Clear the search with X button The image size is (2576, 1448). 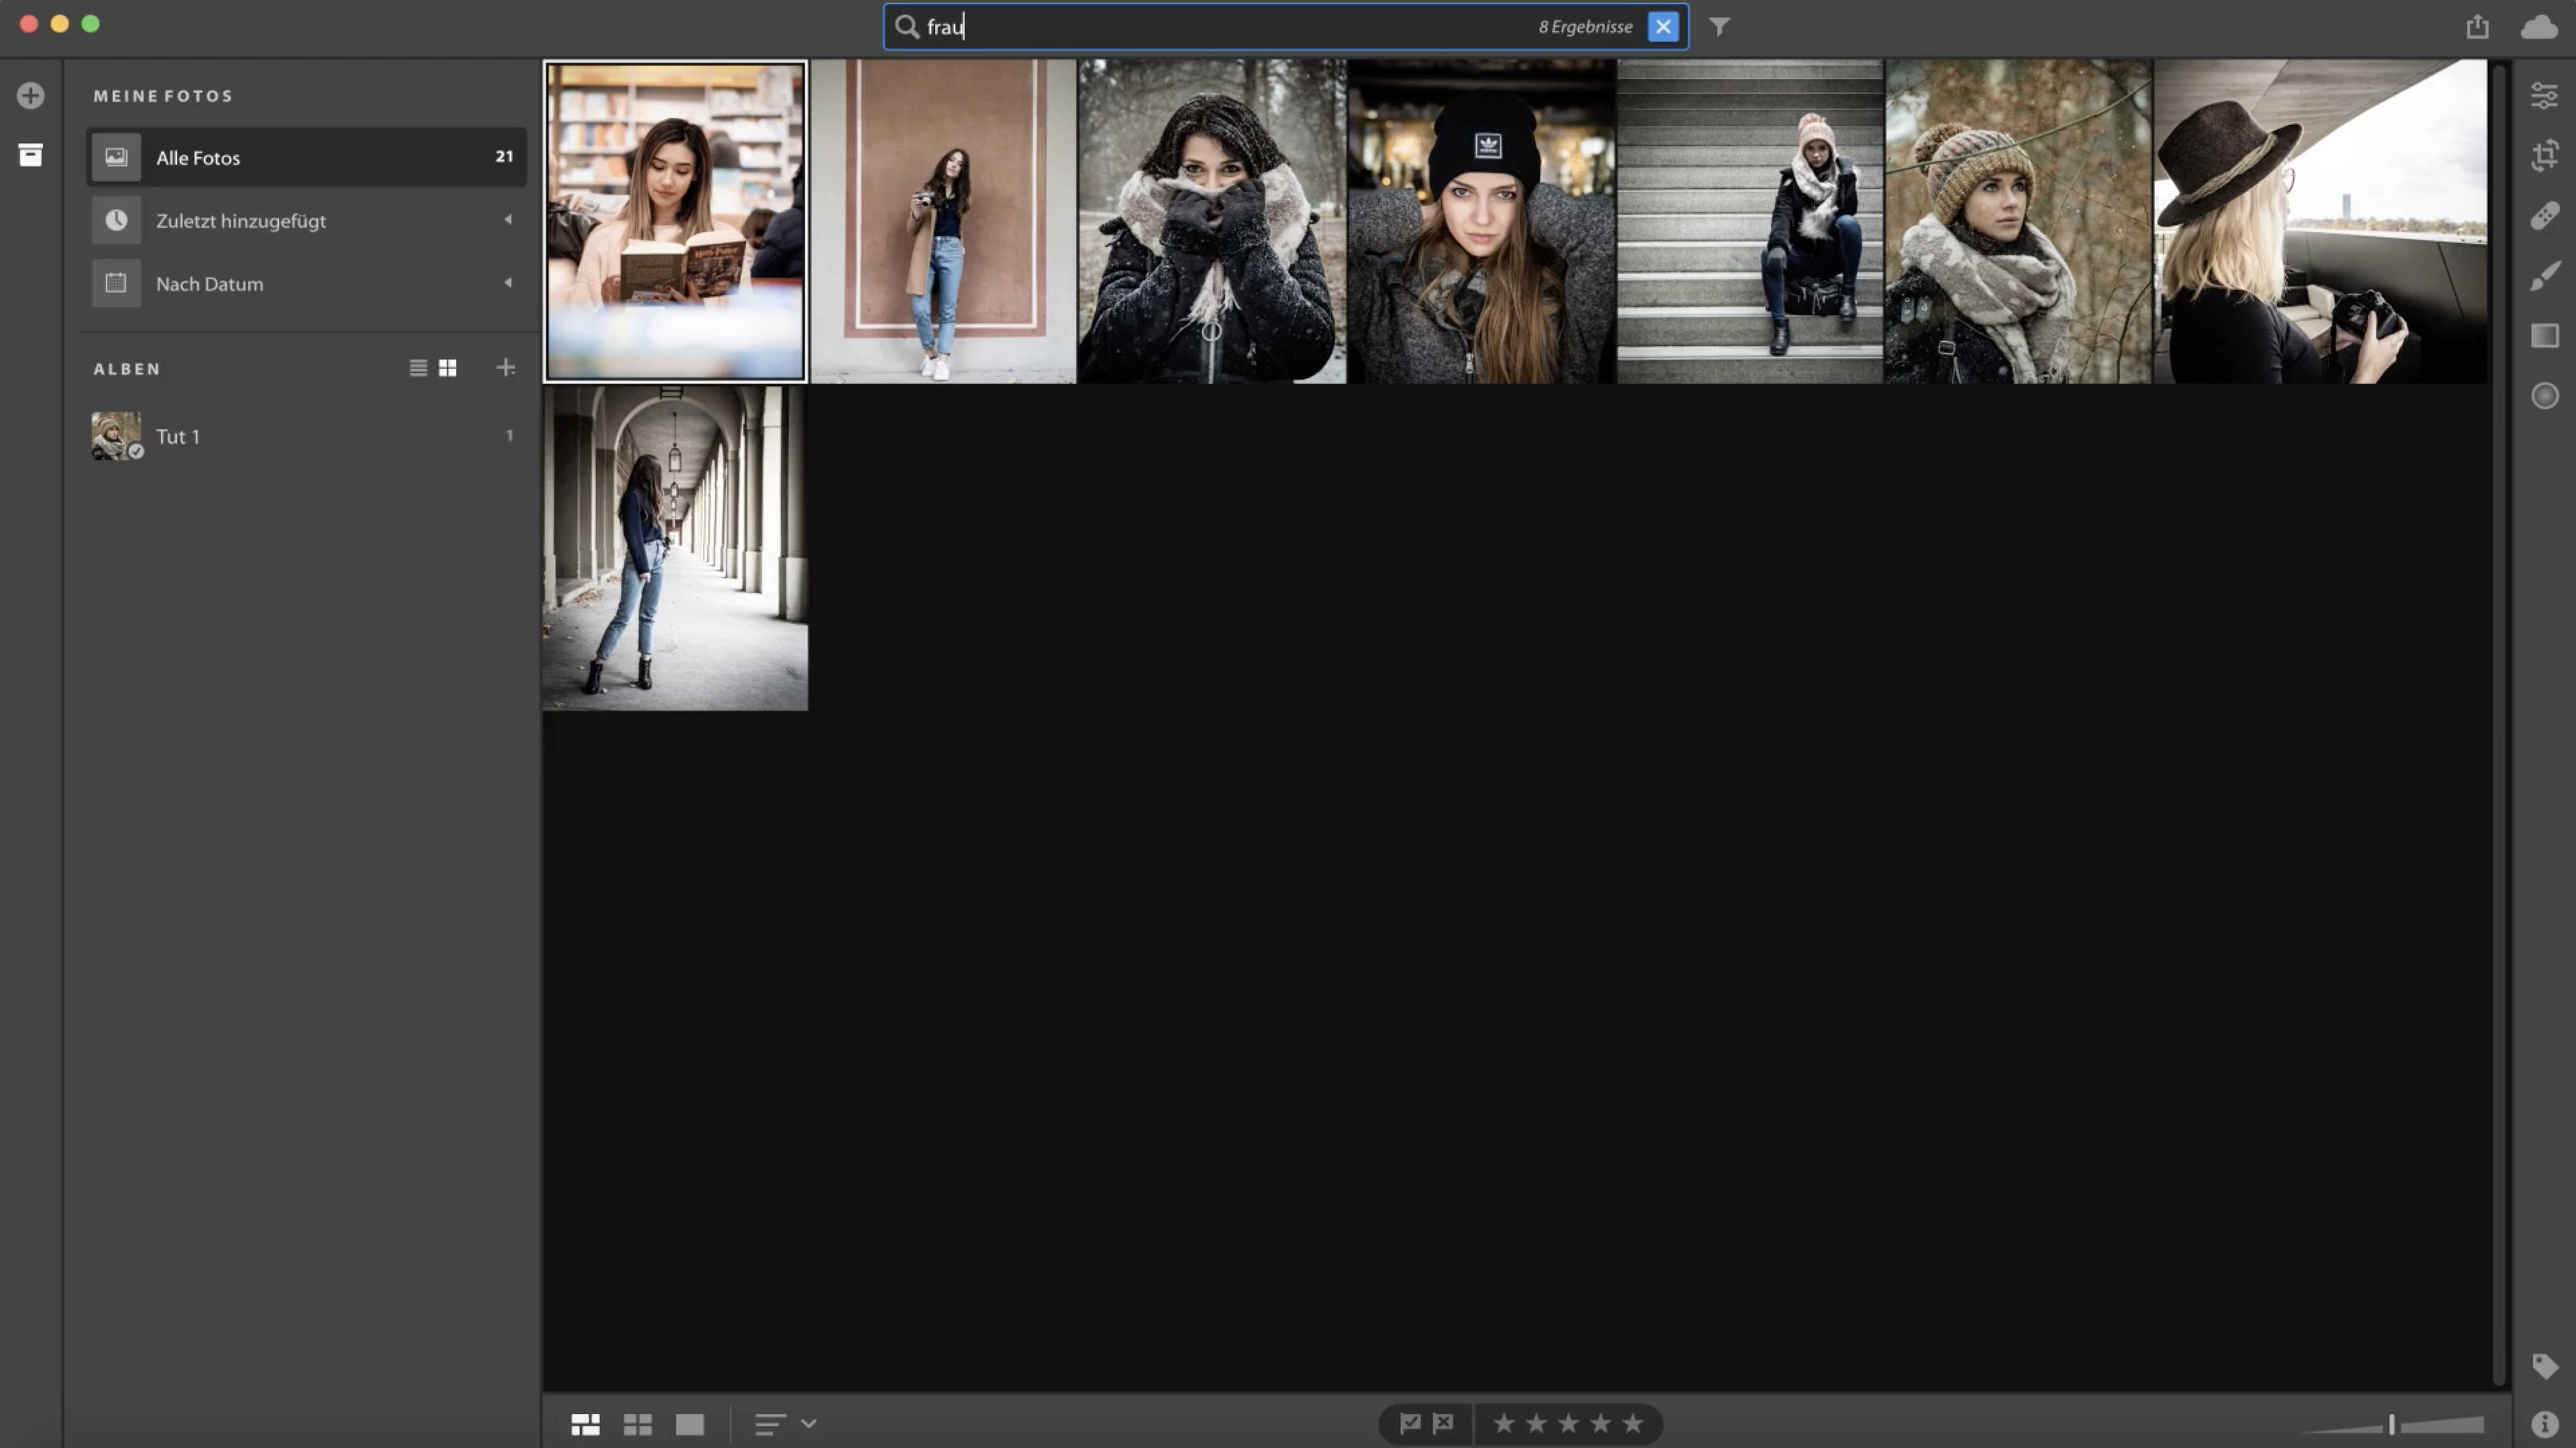click(1662, 27)
